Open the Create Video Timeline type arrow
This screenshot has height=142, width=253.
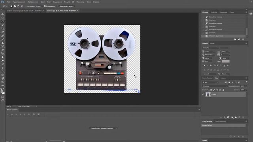coord(116,129)
